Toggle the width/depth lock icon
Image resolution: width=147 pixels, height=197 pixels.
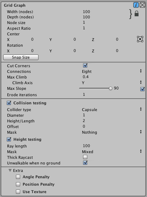(137, 13)
